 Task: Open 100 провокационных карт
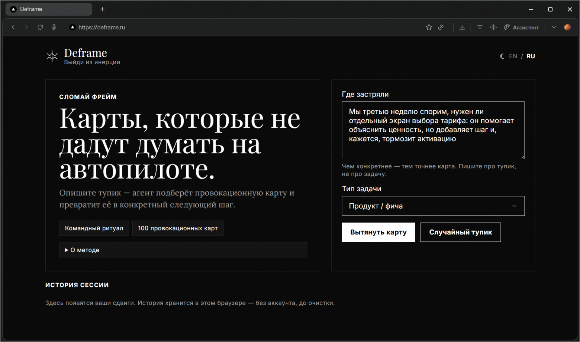tap(178, 228)
